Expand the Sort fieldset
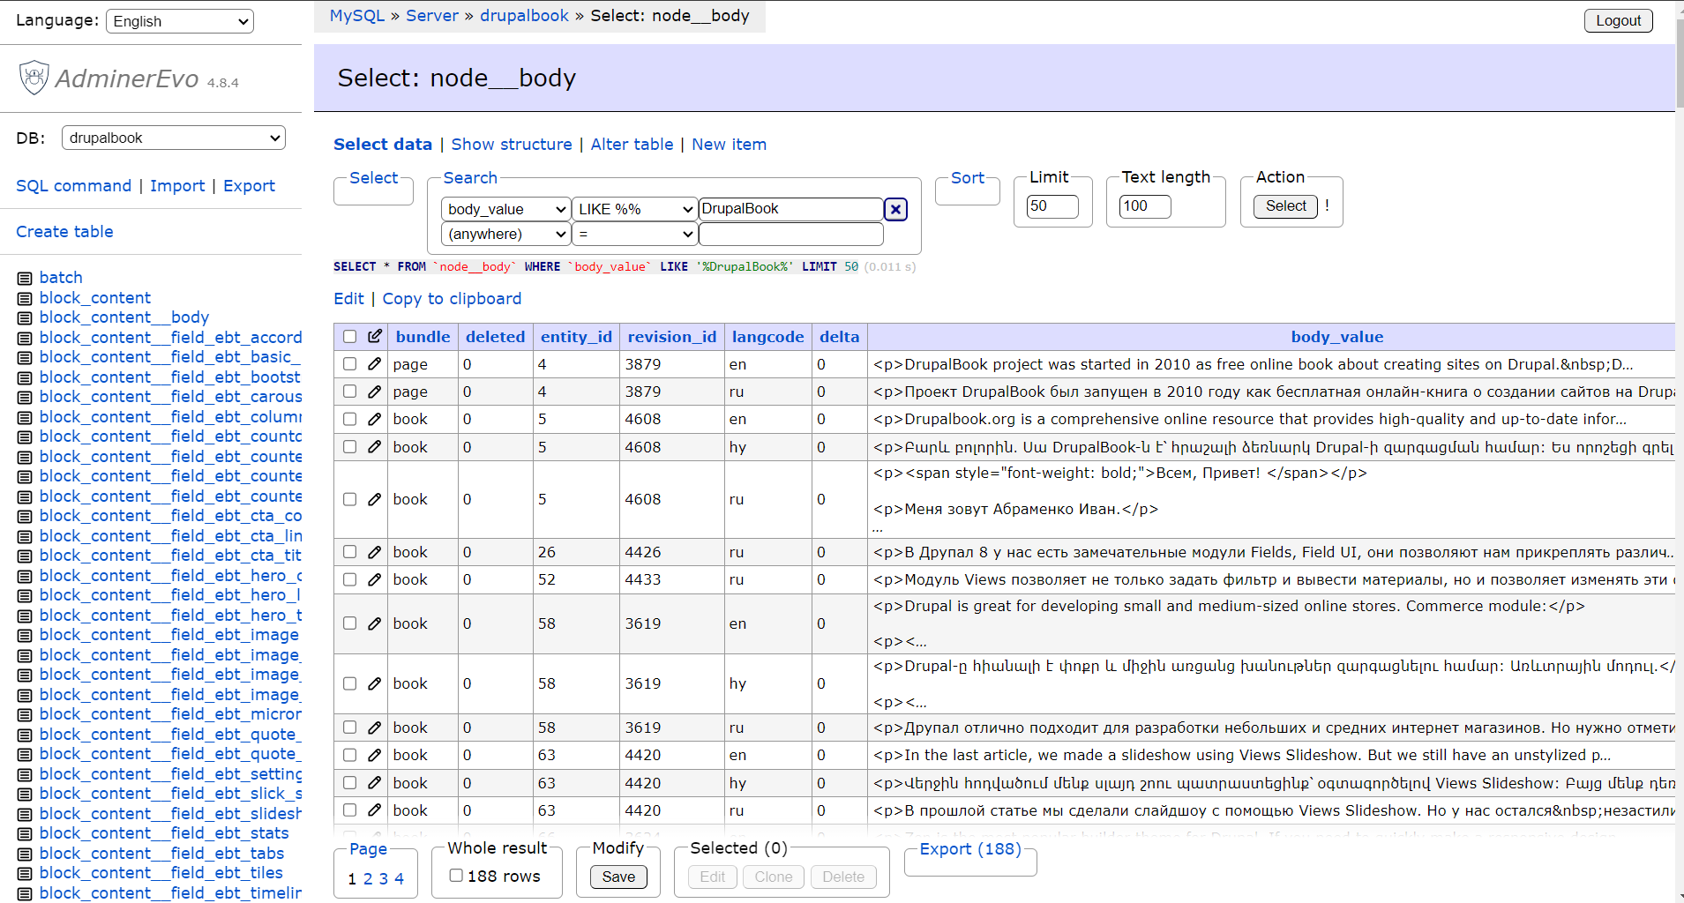The height and width of the screenshot is (903, 1684). coord(968,177)
